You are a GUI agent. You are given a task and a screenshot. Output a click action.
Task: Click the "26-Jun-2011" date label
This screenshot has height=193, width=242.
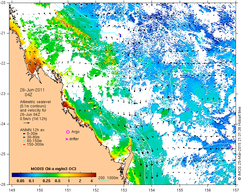(32, 90)
